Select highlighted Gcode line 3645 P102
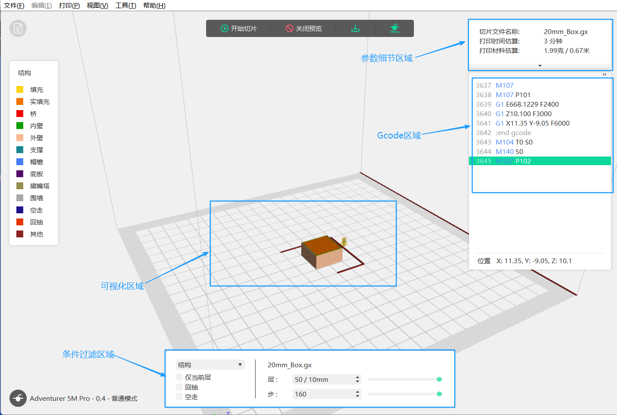The width and height of the screenshot is (617, 415). click(x=540, y=161)
